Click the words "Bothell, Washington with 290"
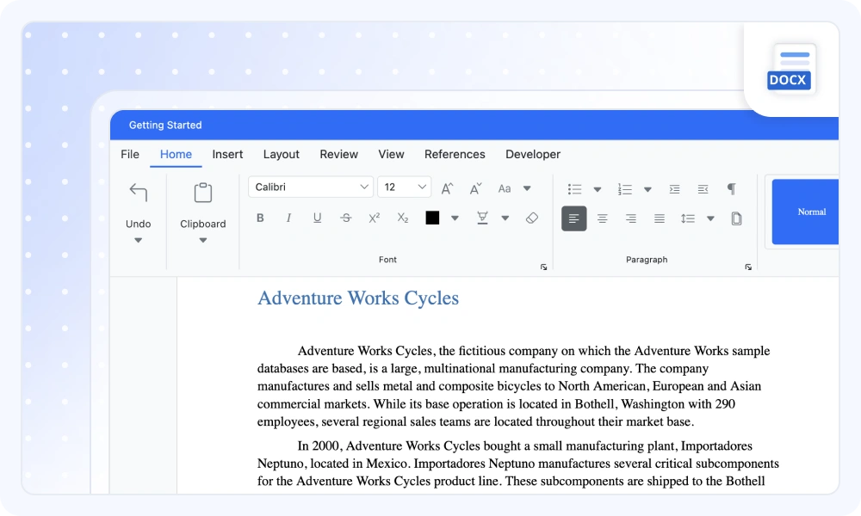Viewport: 861px width, 516px height. 654,404
